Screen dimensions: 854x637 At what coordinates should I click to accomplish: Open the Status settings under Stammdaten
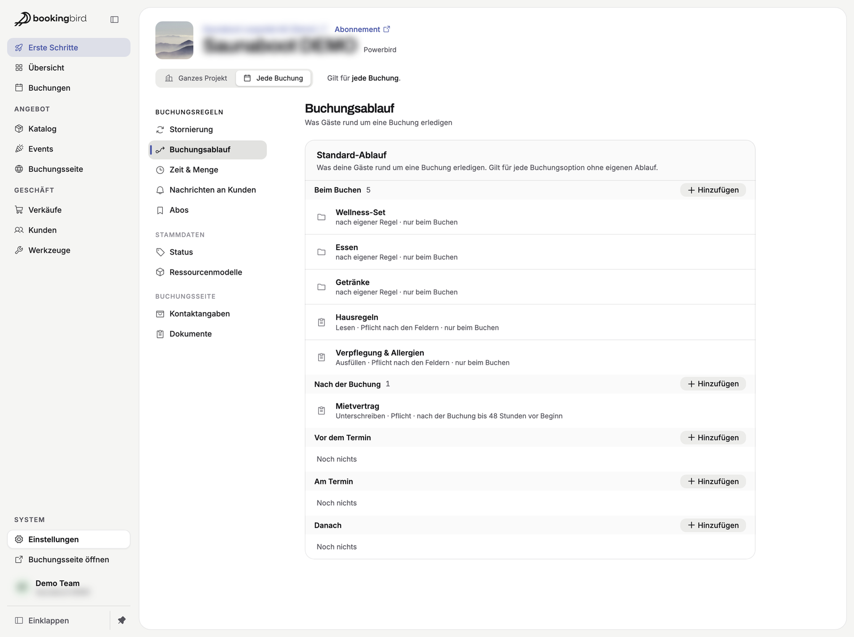tap(208, 252)
